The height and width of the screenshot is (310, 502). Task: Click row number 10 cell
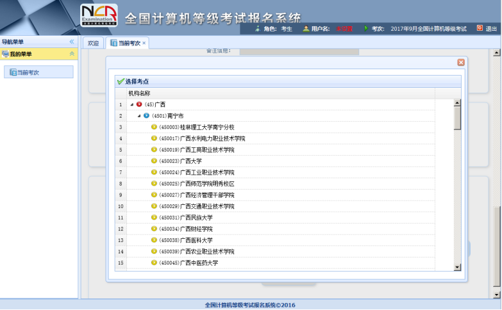tap(121, 206)
